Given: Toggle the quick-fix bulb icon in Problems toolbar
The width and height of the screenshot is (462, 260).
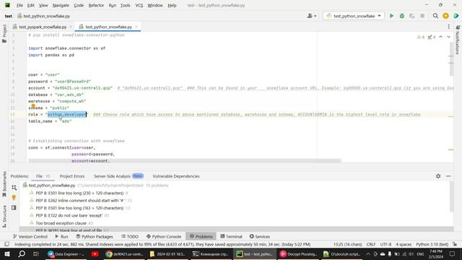Looking at the screenshot, I should coord(14,197).
